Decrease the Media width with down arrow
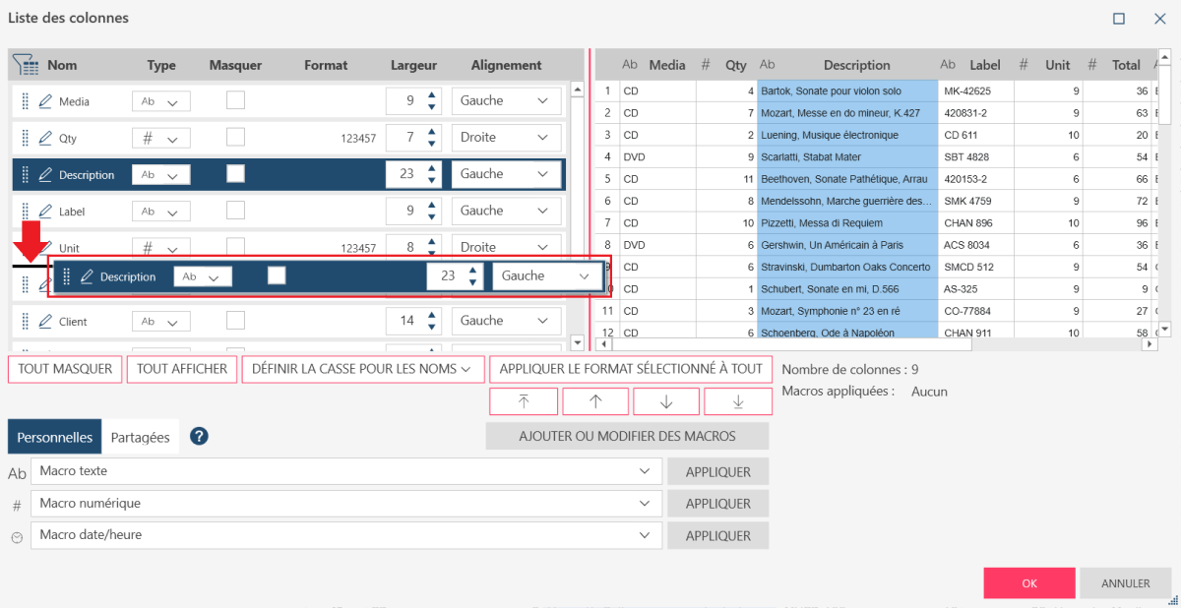1181x608 pixels. 431,106
